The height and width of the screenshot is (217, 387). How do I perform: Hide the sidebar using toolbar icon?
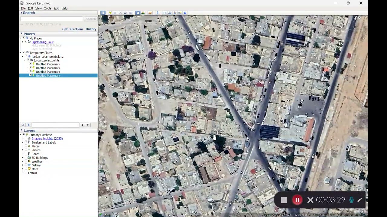pyautogui.click(x=103, y=13)
